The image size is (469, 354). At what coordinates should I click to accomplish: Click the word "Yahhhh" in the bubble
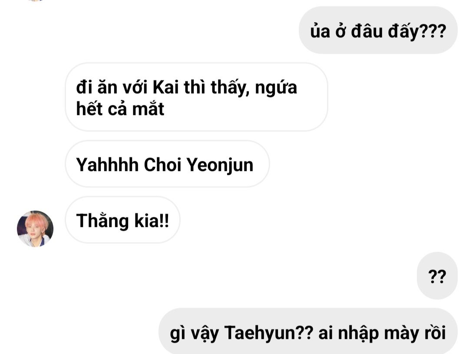[107, 164]
